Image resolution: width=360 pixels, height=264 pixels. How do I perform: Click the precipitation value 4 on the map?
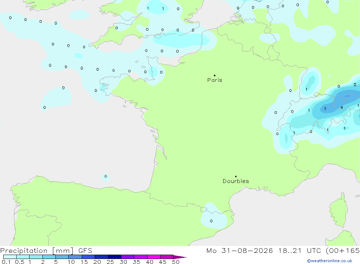pos(342,107)
